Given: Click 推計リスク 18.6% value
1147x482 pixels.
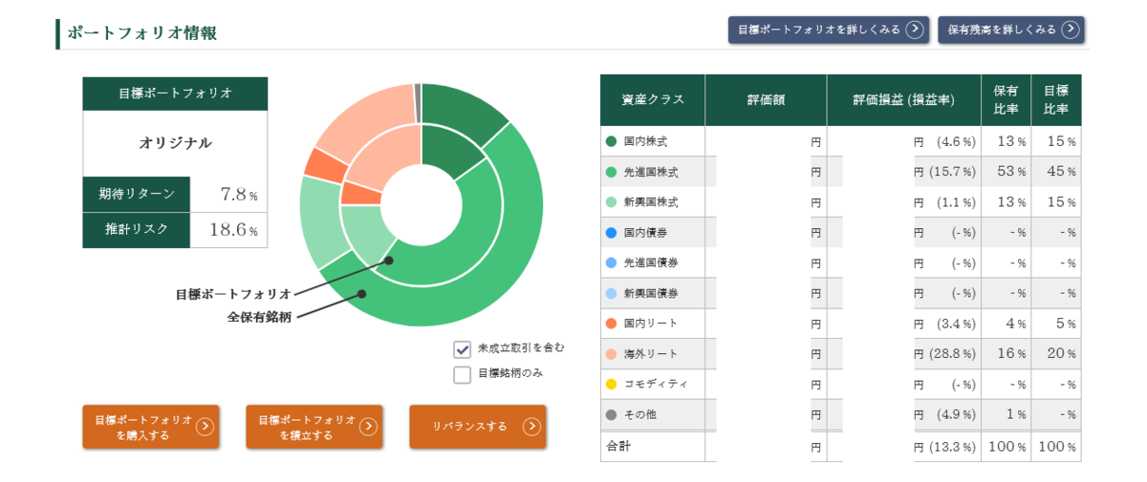Looking at the screenshot, I should (234, 230).
